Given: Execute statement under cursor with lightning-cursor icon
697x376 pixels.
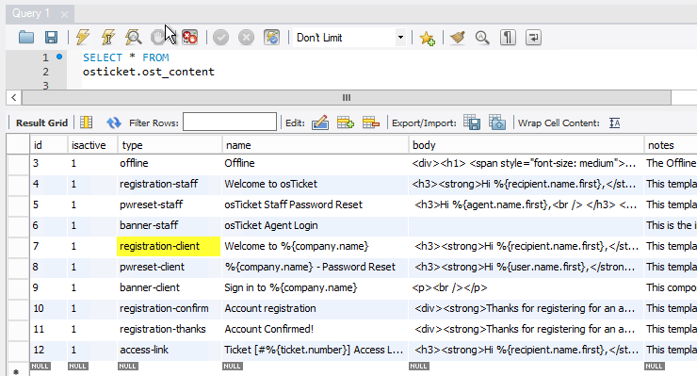Looking at the screenshot, I should tap(108, 38).
